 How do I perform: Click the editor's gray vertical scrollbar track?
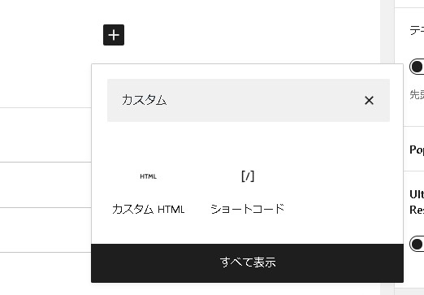[387, 32]
